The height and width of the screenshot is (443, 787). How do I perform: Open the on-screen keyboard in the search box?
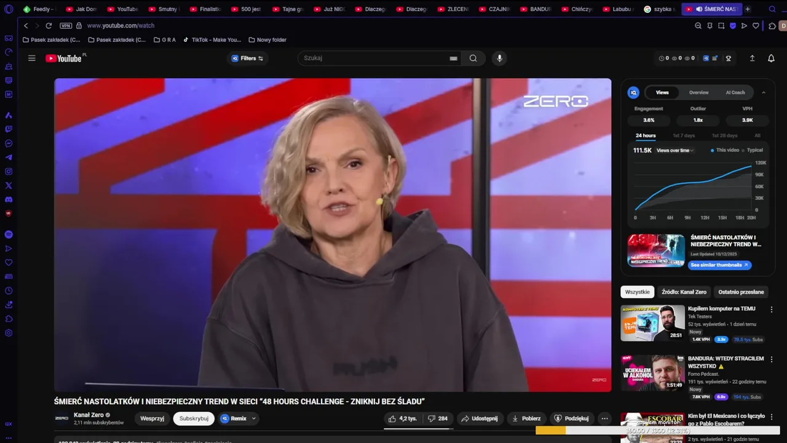(x=453, y=58)
